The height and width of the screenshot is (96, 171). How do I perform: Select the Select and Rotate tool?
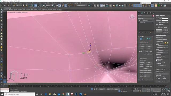pyautogui.click(x=38, y=6)
